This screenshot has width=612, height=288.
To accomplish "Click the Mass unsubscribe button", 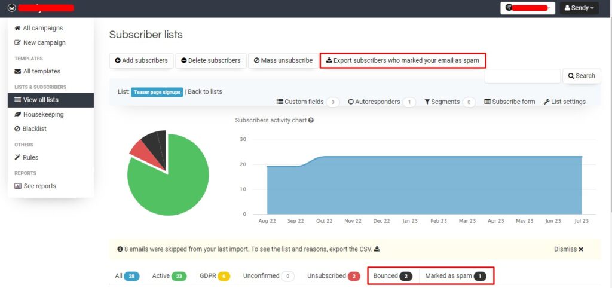I will (x=283, y=60).
